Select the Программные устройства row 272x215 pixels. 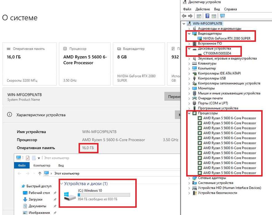tap(218, 108)
